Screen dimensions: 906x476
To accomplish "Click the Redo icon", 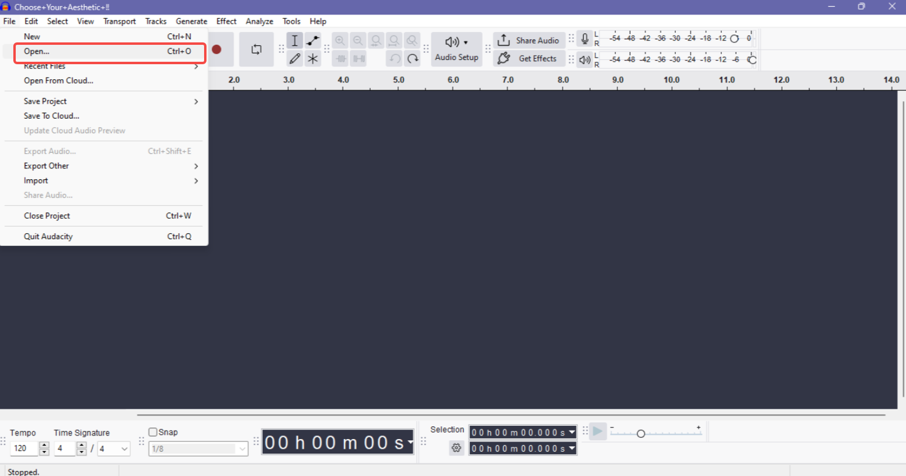I will 412,58.
